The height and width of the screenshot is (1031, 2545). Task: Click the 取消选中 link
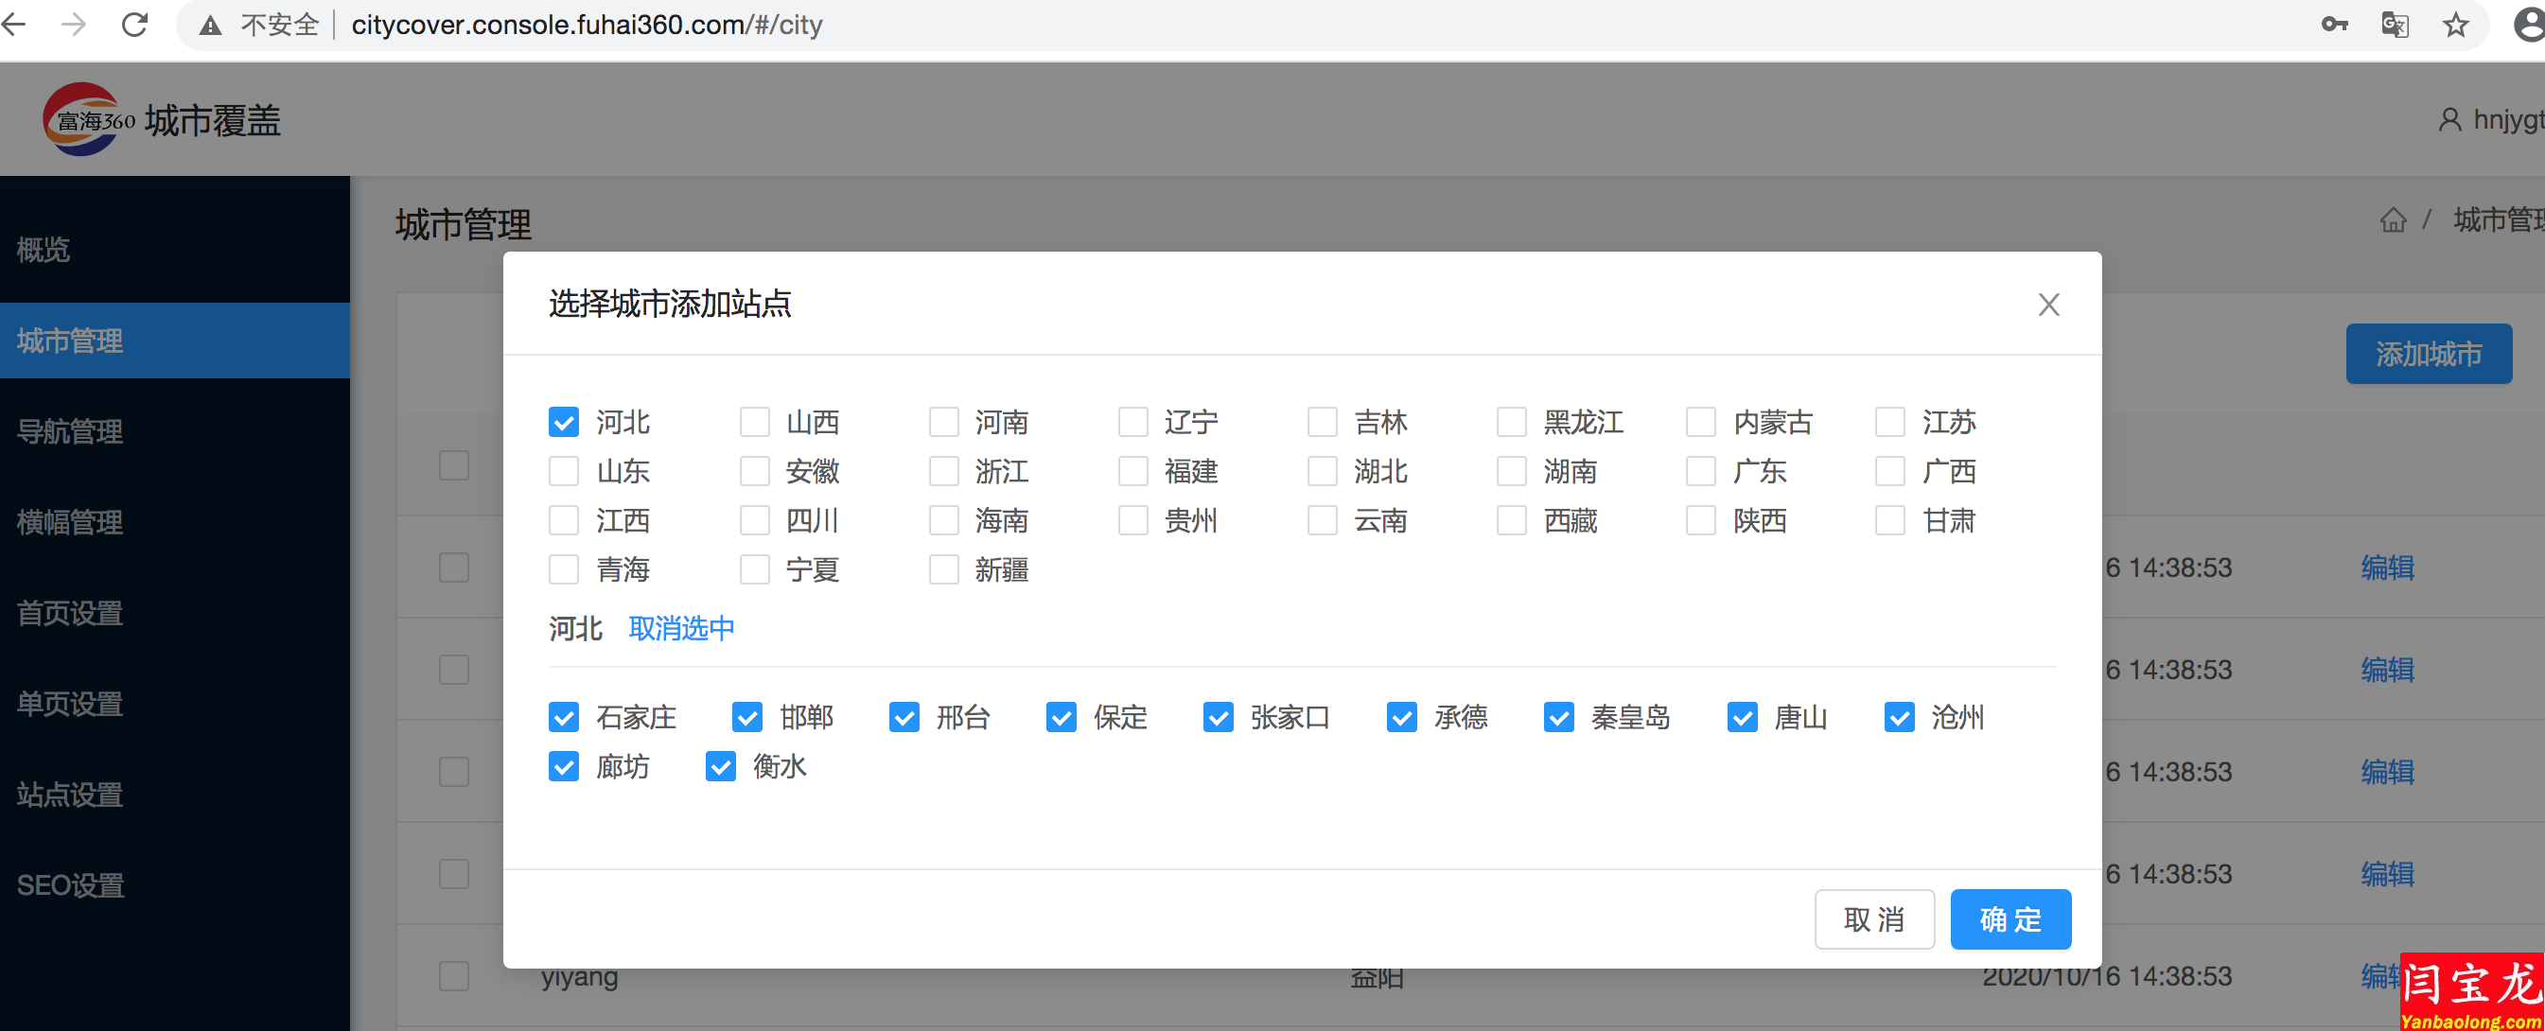(x=680, y=628)
